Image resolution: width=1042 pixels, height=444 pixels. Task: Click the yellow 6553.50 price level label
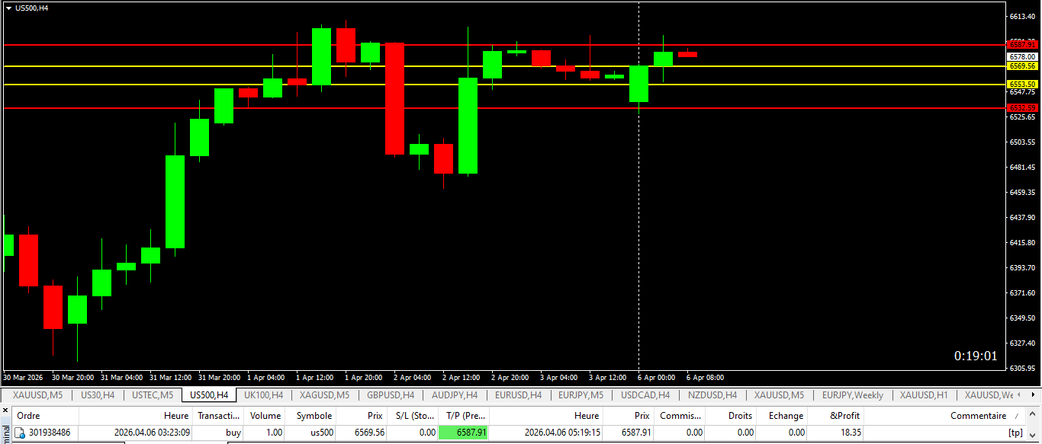(x=1022, y=85)
